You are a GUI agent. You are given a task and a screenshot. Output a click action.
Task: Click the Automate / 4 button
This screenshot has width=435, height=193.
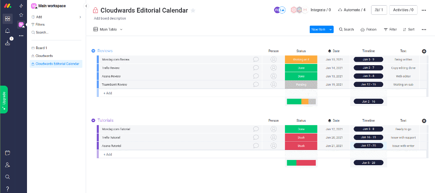(x=351, y=10)
